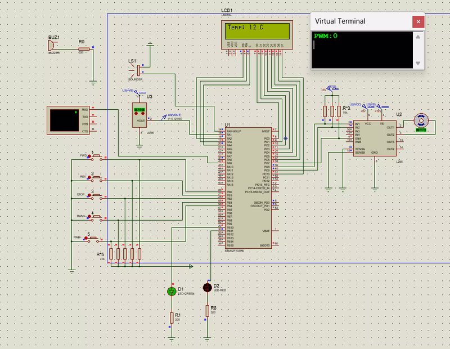Viewport: 450px width, 349px height.
Task: Toggle the red latch dot on PWM+ switch
Action: click(89, 216)
